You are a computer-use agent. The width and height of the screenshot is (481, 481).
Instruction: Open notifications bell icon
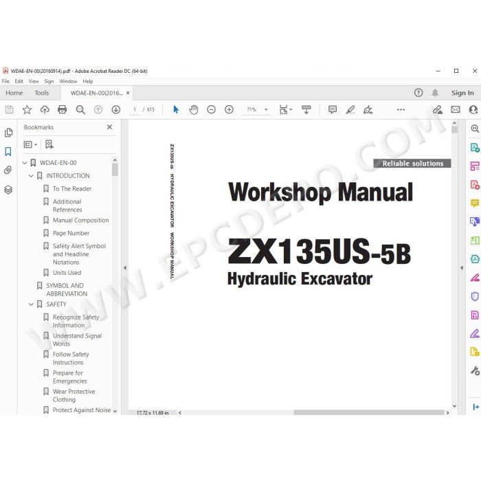point(435,93)
